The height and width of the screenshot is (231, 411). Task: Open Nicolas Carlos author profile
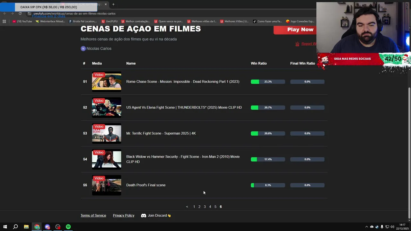click(99, 48)
